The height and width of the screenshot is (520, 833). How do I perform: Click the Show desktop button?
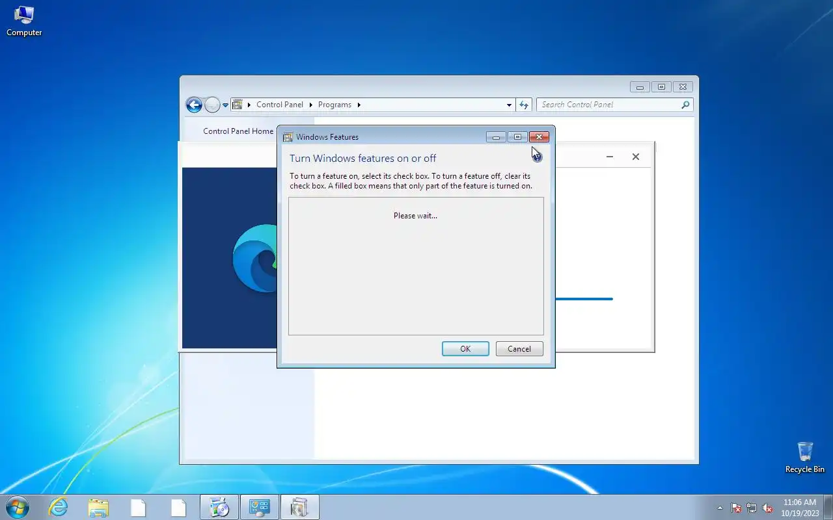pos(828,507)
